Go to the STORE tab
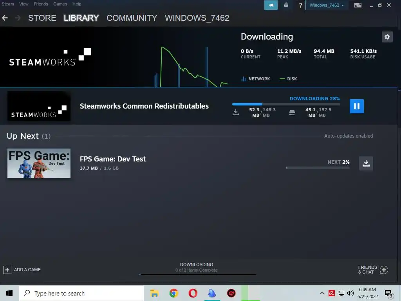401x301 pixels. (42, 18)
